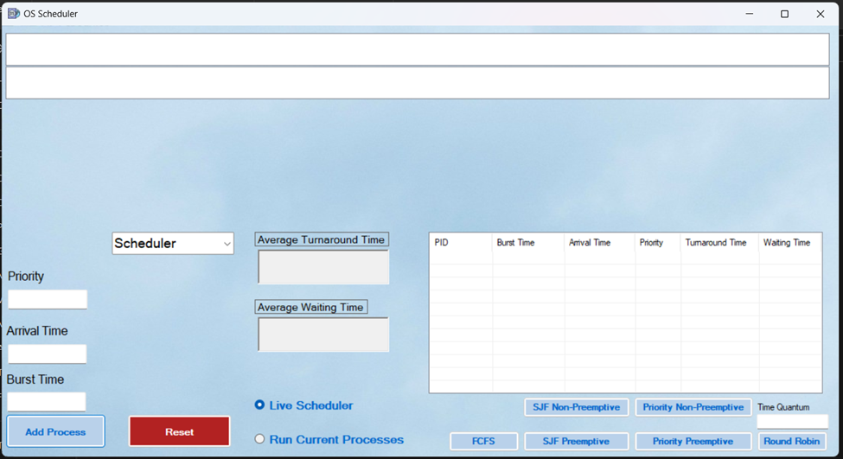This screenshot has width=843, height=459.
Task: Focus the Time Quantum input field
Action: (793, 421)
